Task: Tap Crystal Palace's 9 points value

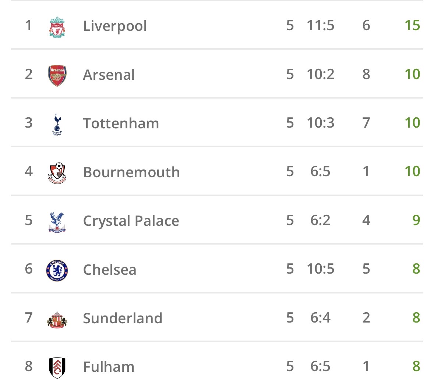Action: 416,220
